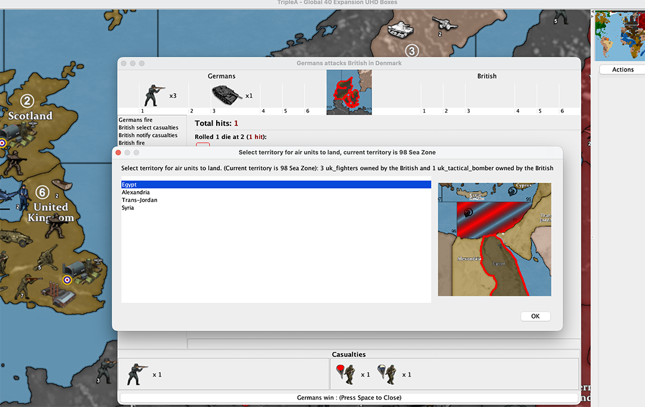Select the Germans fire battle step
This screenshot has width=645, height=407.
[x=136, y=120]
